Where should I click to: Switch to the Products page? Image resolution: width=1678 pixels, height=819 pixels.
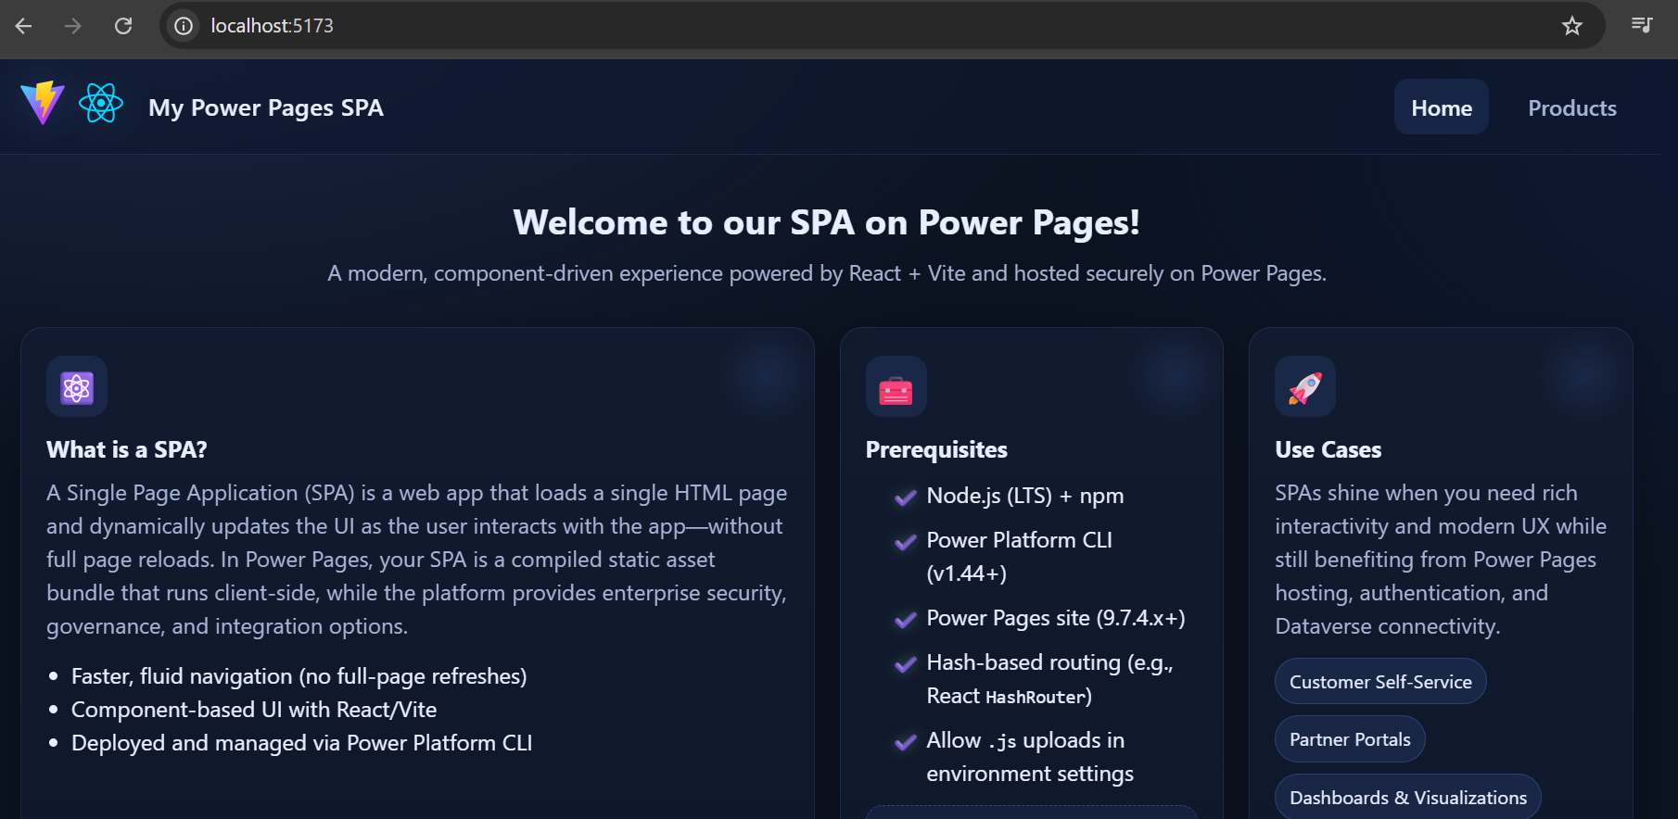(1571, 107)
